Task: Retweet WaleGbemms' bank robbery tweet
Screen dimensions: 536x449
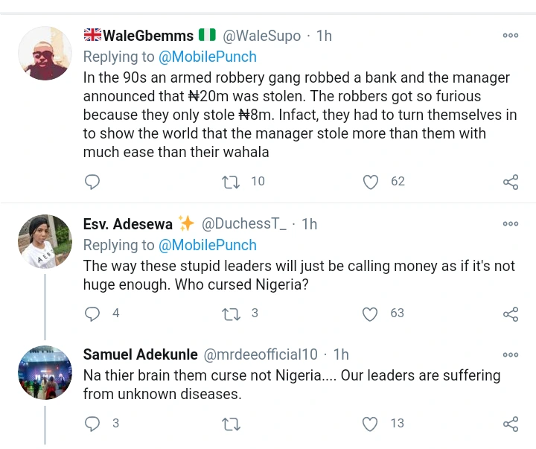Action: point(231,182)
